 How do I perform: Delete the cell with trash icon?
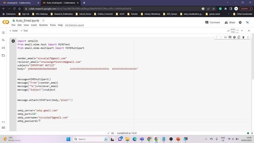coord(243,37)
